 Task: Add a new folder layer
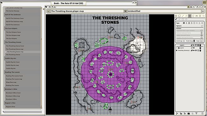189,113
